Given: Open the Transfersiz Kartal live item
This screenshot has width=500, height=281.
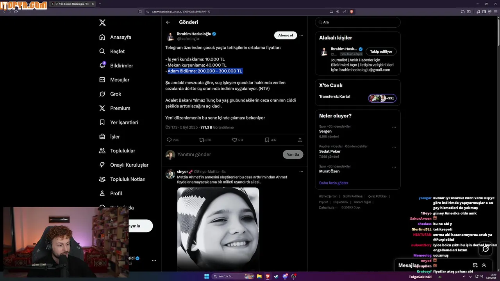Looking at the screenshot, I should [x=358, y=98].
